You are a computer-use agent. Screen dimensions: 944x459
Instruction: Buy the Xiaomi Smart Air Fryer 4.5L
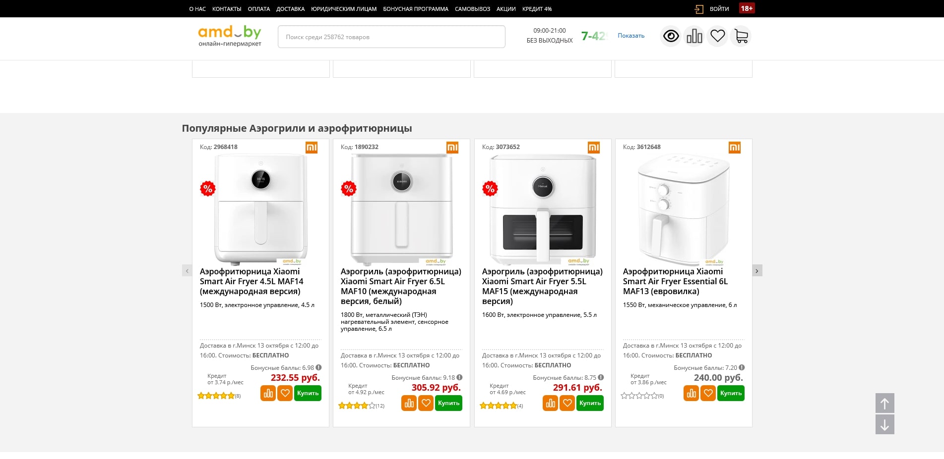(x=308, y=393)
